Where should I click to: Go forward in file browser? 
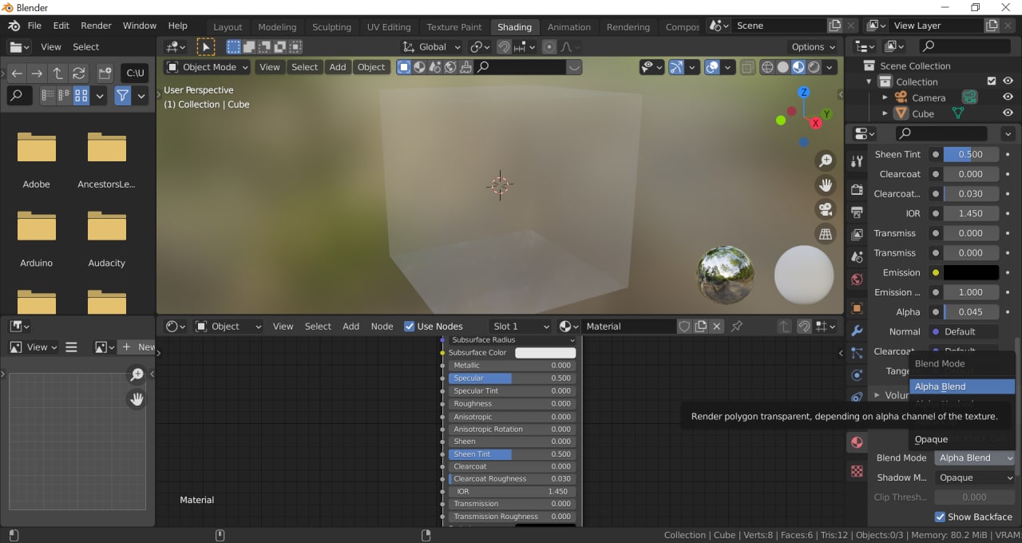(x=38, y=73)
